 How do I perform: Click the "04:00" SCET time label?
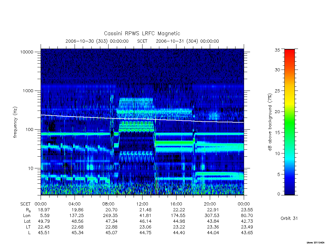point(74,204)
